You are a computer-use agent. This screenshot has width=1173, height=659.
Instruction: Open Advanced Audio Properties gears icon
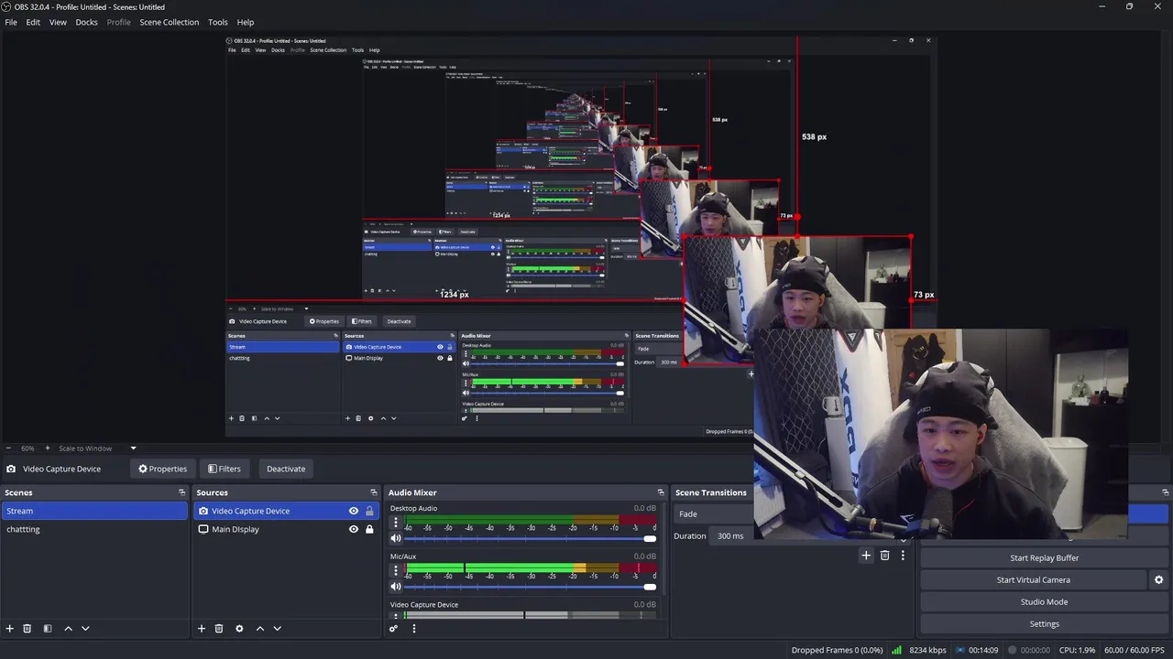pos(394,629)
